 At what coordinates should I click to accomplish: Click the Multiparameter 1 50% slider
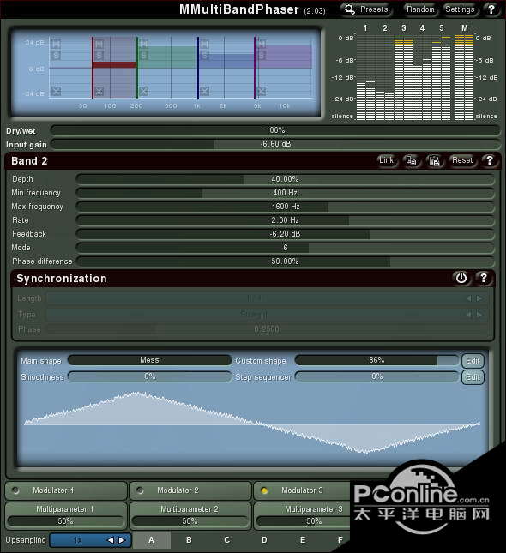click(x=66, y=521)
